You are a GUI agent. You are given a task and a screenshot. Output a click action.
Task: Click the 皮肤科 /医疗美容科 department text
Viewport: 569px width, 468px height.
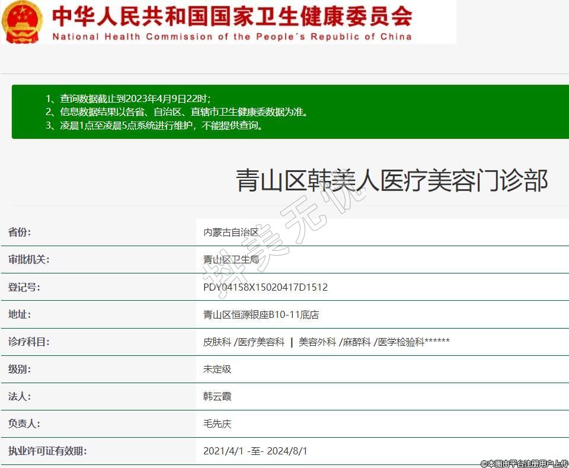coord(244,342)
